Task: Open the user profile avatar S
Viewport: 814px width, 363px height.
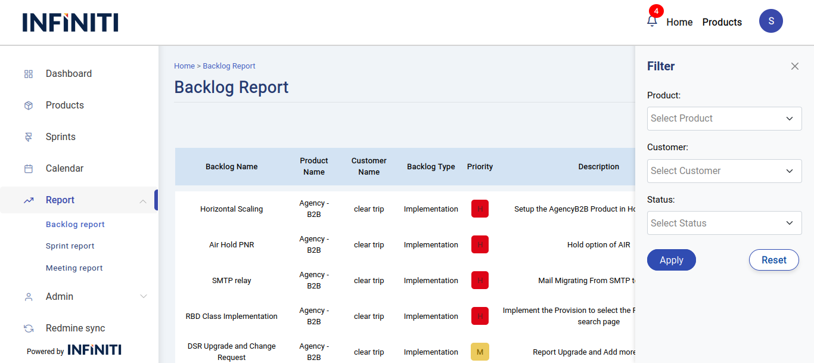Action: [770, 21]
